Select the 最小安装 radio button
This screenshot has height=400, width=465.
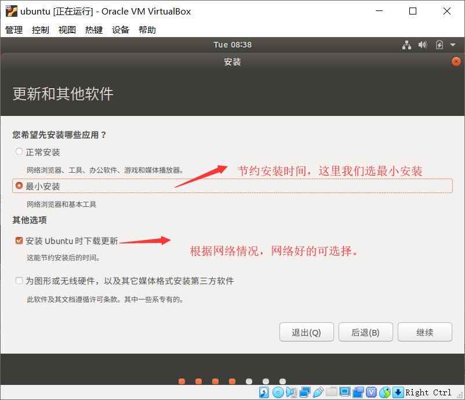(19, 186)
